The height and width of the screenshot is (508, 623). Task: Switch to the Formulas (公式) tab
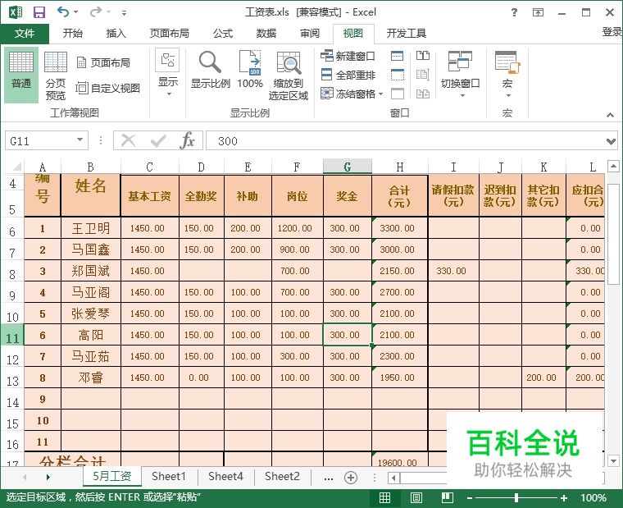[x=223, y=34]
